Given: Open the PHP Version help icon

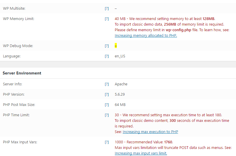Looking at the screenshot, I should [107, 94].
